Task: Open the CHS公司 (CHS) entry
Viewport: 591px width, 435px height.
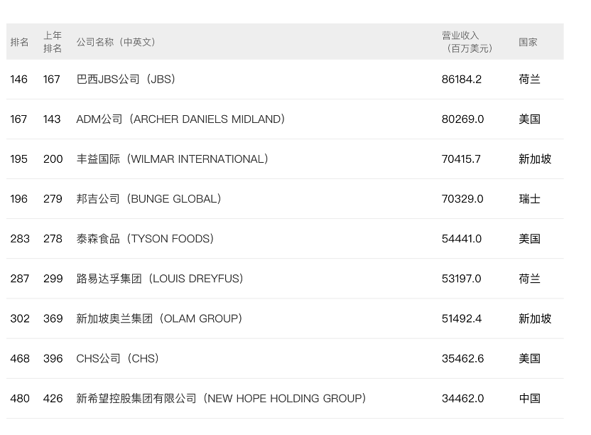Action: [x=118, y=358]
